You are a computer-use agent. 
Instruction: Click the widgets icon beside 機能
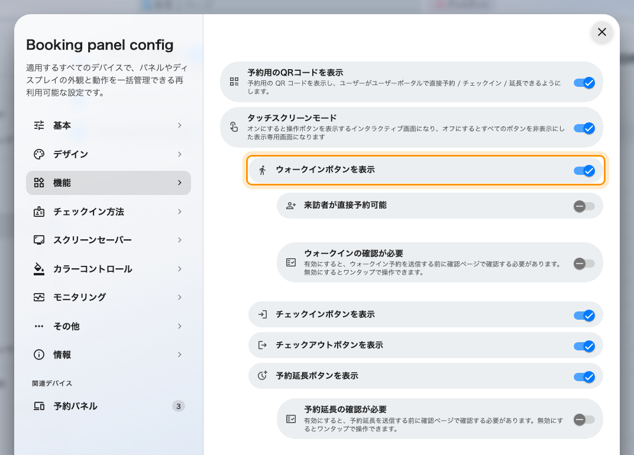pos(39,183)
